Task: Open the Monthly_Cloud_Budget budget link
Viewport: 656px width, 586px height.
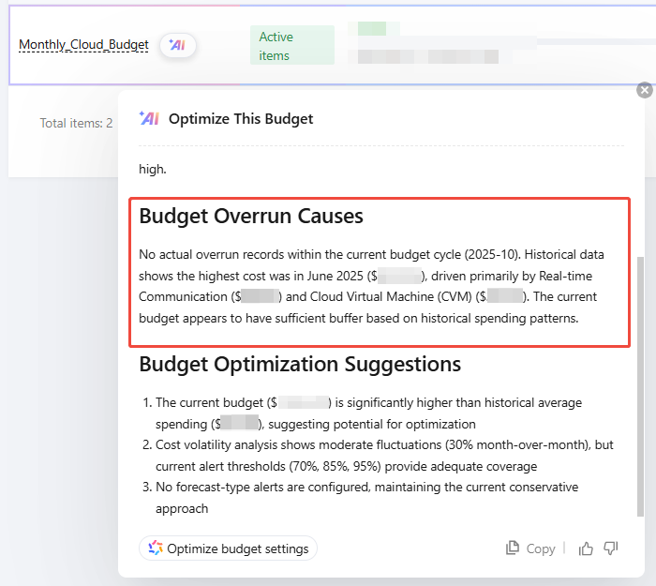Action: tap(83, 45)
